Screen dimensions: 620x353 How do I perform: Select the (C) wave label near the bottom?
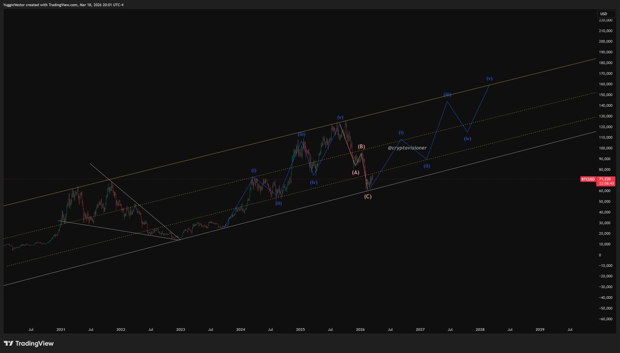367,196
